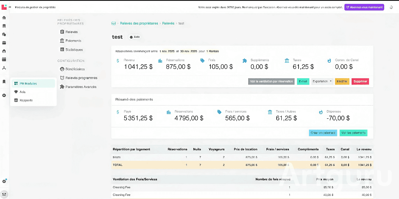399x199 pixels.
Task: Select Avis in the popup menu
Action: pyautogui.click(x=33, y=92)
